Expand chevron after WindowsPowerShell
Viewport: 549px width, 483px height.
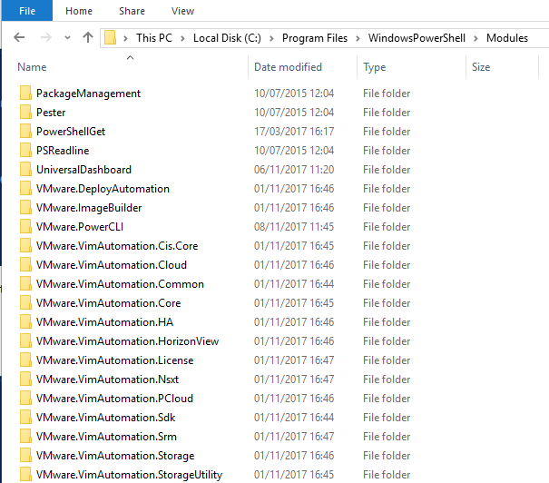475,38
